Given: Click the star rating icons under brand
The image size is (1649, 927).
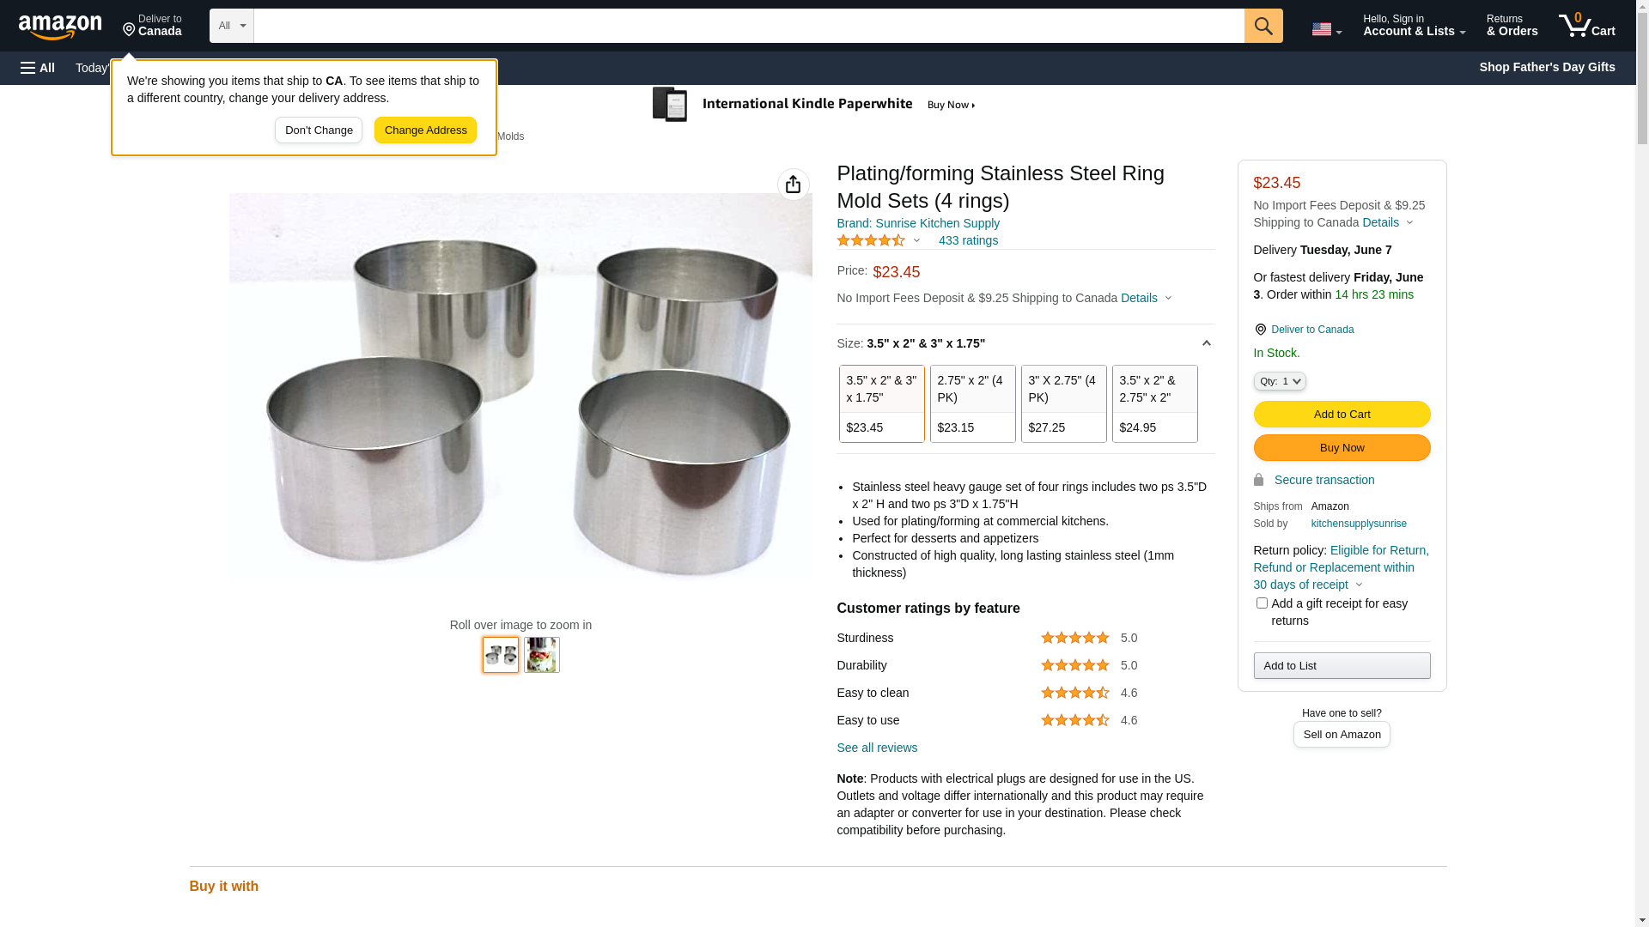Looking at the screenshot, I should click(871, 241).
